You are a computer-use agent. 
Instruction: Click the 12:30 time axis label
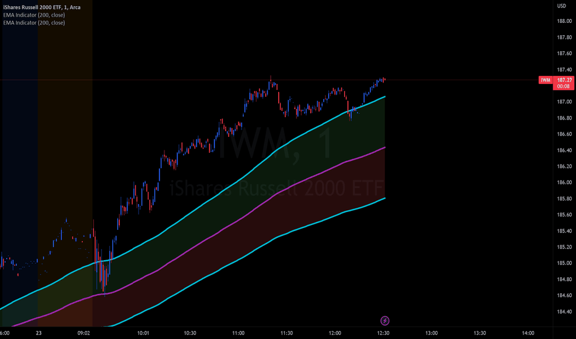click(x=383, y=333)
